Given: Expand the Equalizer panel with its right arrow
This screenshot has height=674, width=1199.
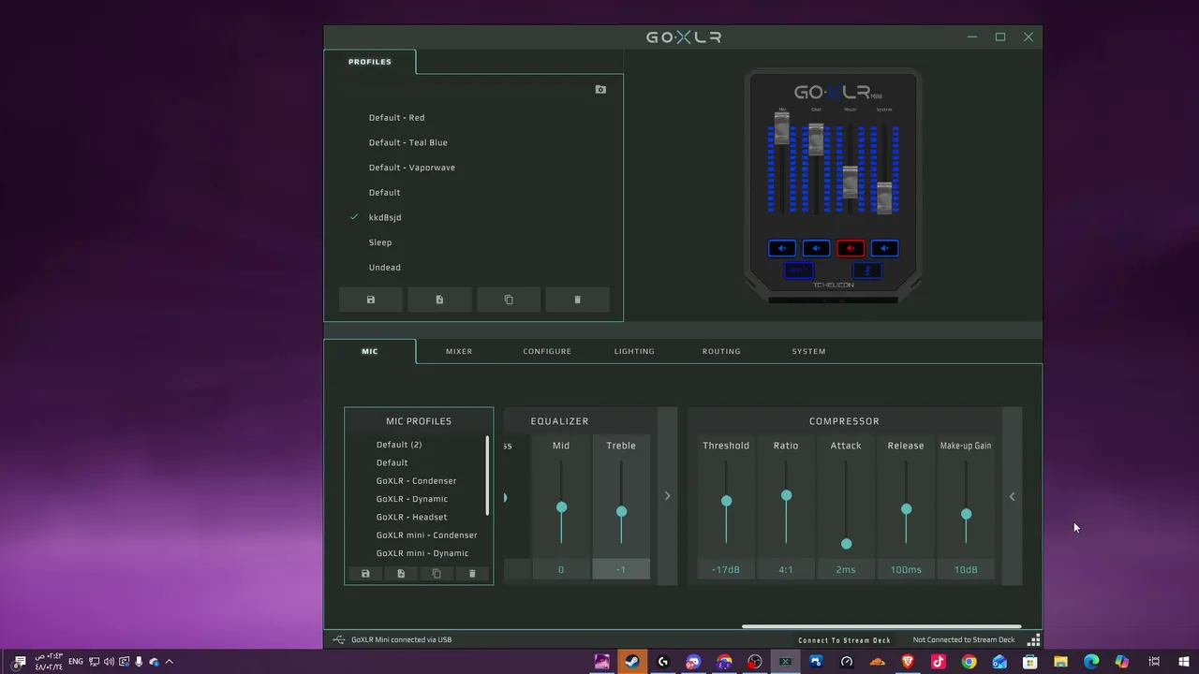Looking at the screenshot, I should [667, 496].
